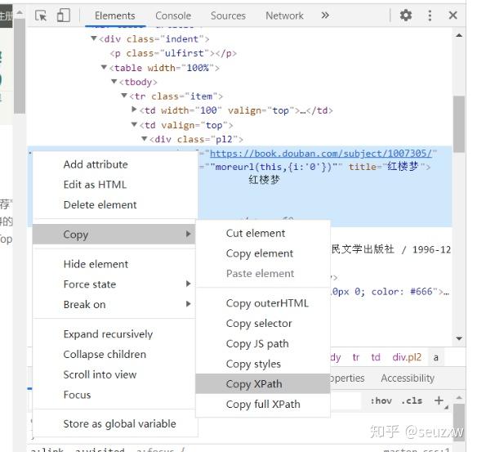Click the Styles pane scrollbar thumb

click(459, 423)
